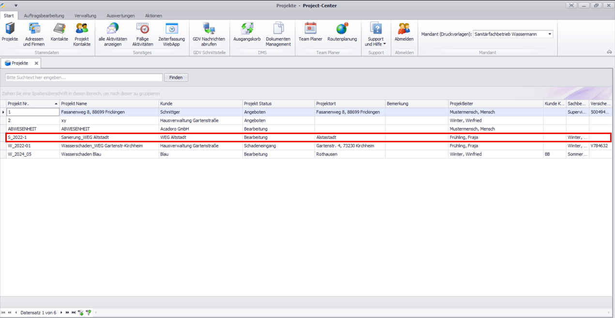Open Dokumenten Management
Screen dimensions: 615x318
278,34
